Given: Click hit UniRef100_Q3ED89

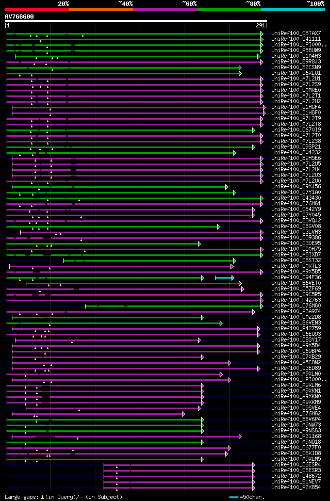Looking at the screenshot, I should point(296,369).
